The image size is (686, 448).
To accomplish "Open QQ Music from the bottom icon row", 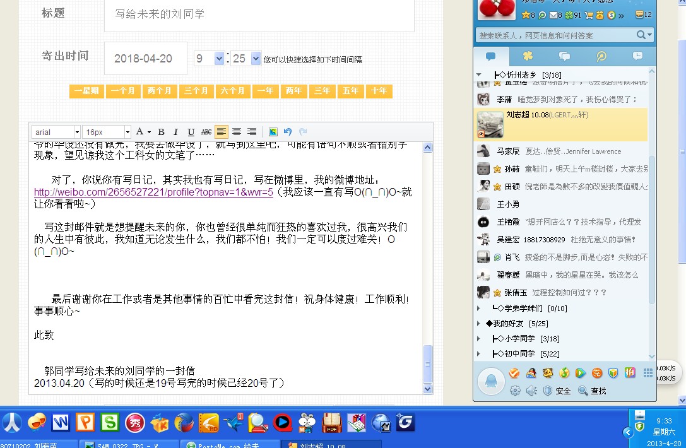I will coord(564,374).
